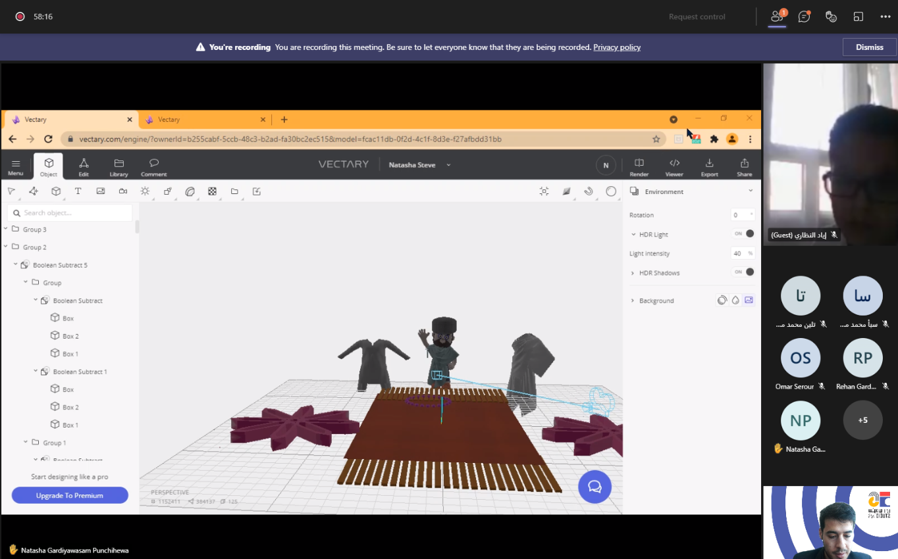Click the checkerboard material tool icon
898x559 pixels.
pyautogui.click(x=212, y=191)
